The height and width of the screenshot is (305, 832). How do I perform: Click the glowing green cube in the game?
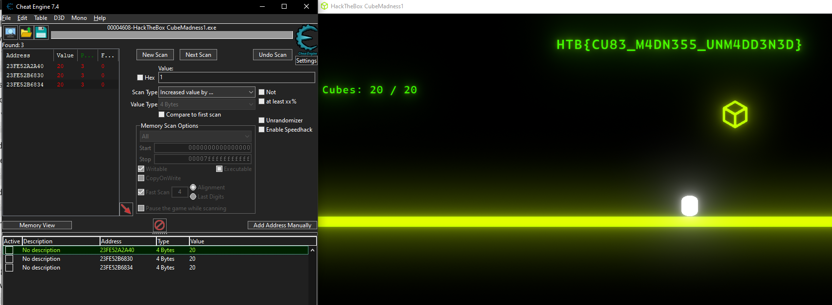(735, 114)
